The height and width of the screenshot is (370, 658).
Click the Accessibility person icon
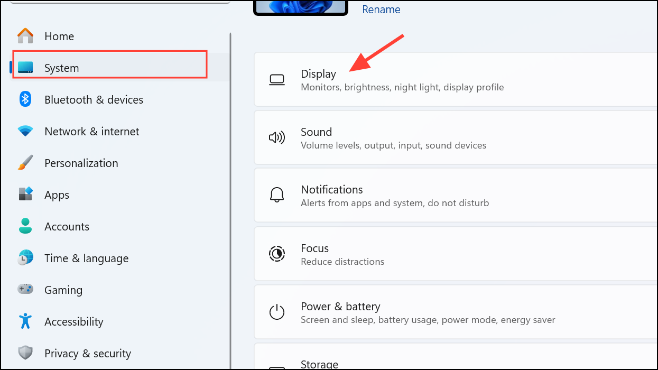[25, 321]
